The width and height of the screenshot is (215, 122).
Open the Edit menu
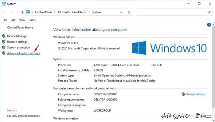coord(13,20)
